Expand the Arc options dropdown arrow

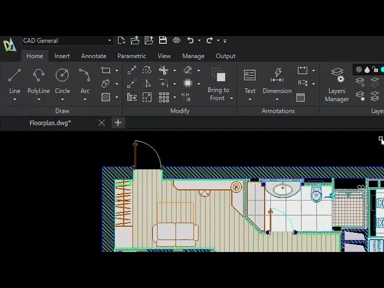[85, 99]
